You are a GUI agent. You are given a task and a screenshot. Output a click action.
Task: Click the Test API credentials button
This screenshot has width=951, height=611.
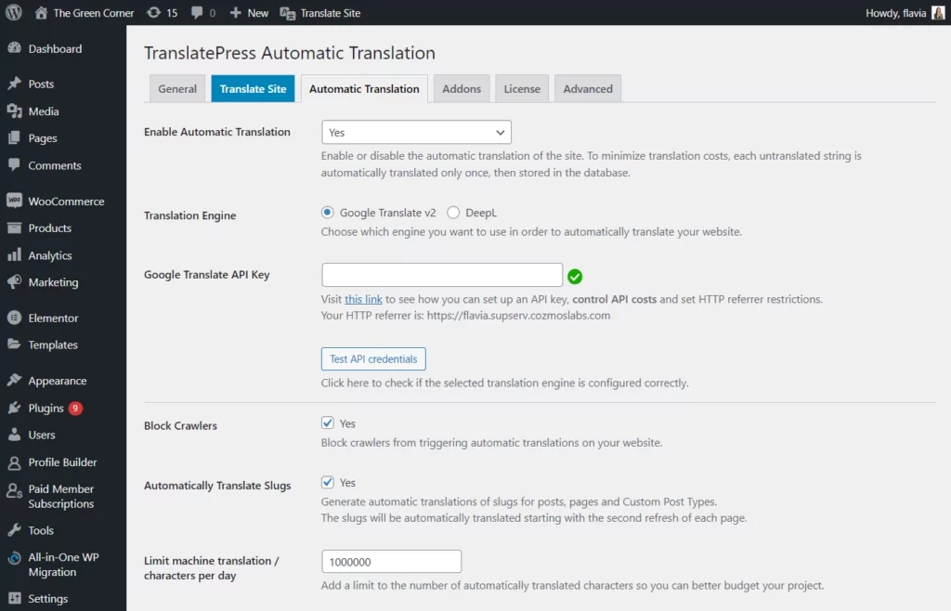point(372,358)
